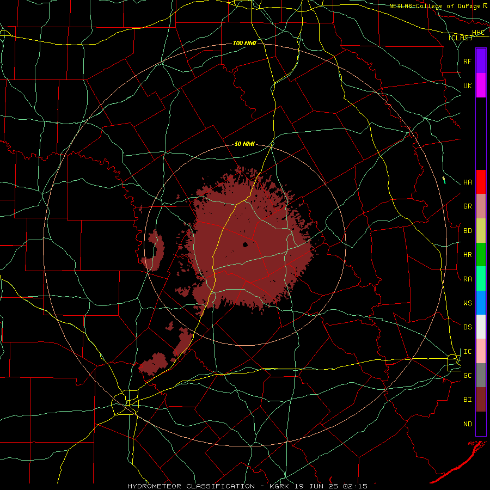Click the BI legend label

point(467,400)
